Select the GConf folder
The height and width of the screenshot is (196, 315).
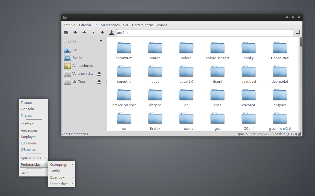249,122
